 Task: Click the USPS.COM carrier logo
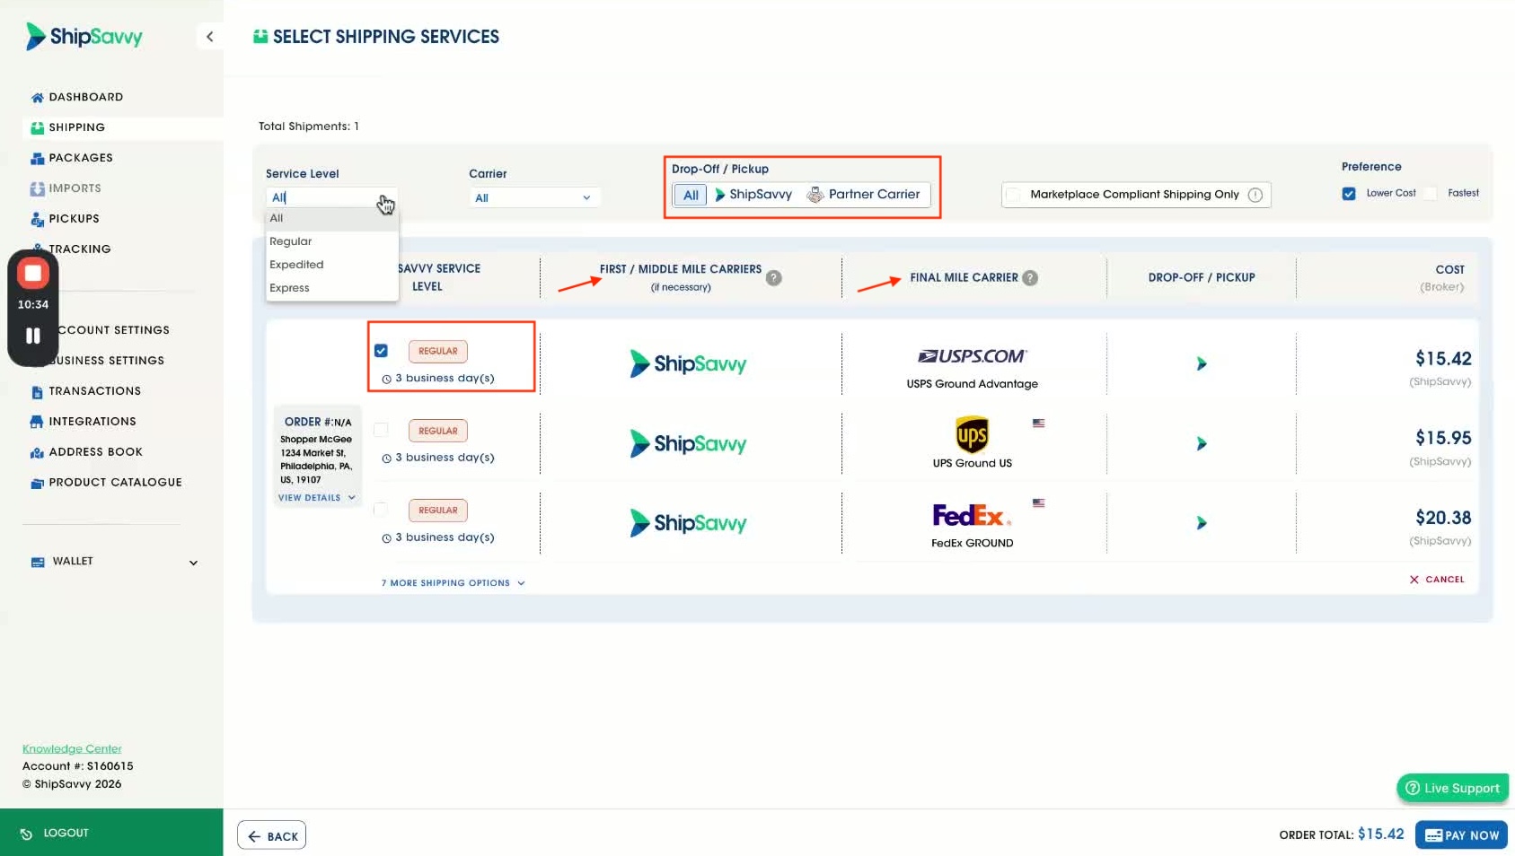(972, 356)
